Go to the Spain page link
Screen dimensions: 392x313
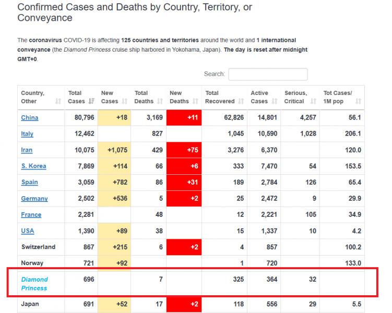[29, 183]
